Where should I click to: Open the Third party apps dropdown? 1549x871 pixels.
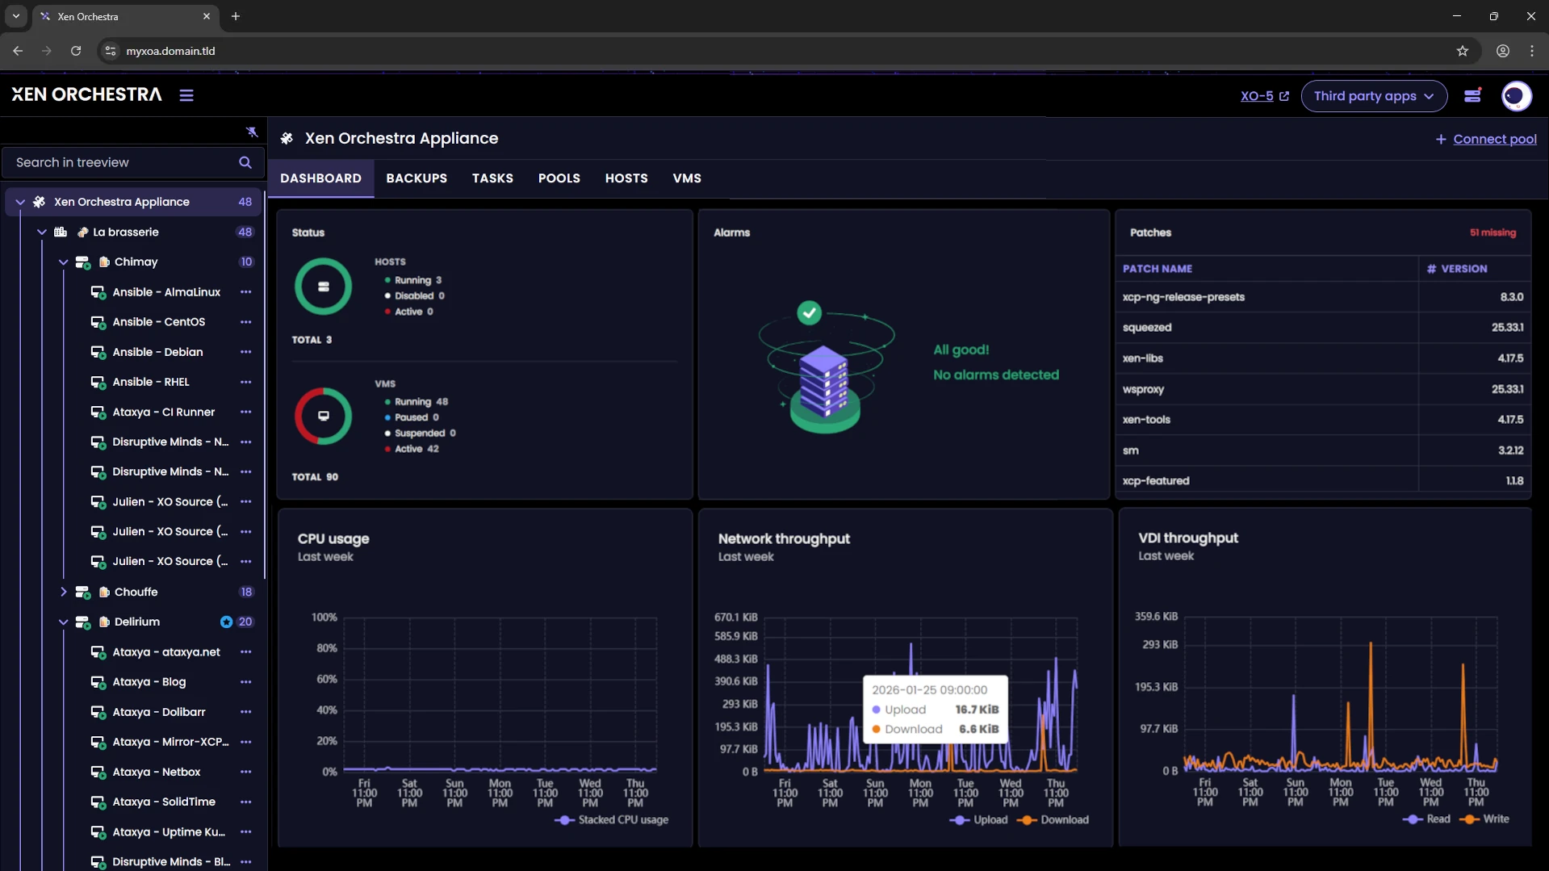[x=1374, y=95]
